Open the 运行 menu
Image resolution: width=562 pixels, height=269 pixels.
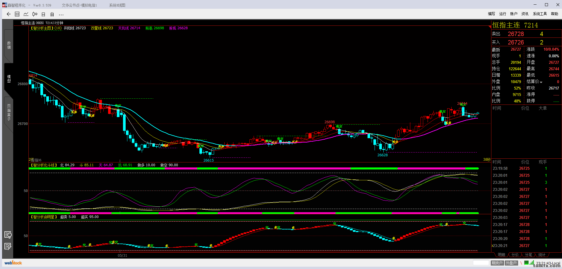[503, 14]
